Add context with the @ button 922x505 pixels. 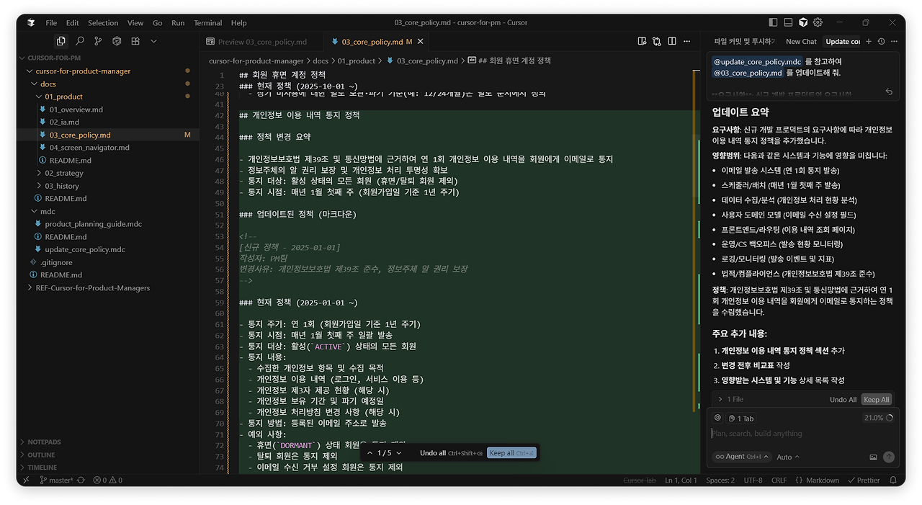(x=717, y=418)
